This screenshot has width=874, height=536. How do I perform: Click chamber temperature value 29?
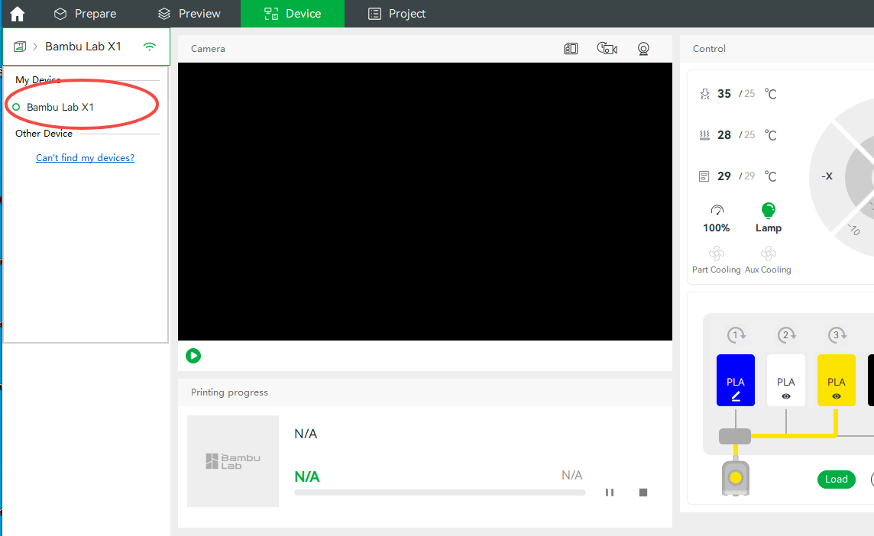[x=724, y=176]
